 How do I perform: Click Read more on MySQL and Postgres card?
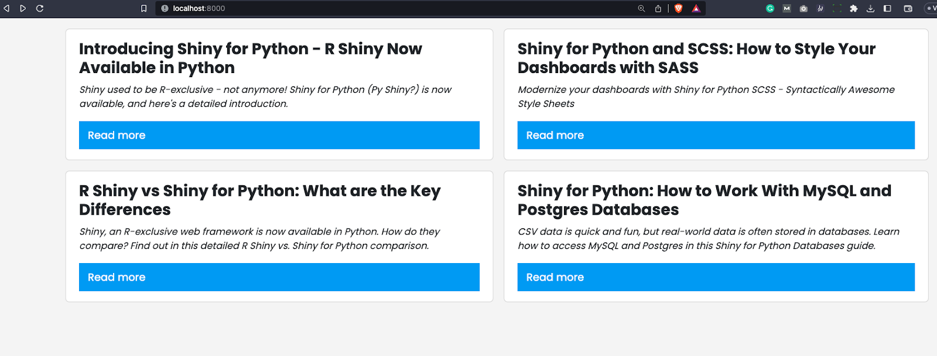(716, 277)
